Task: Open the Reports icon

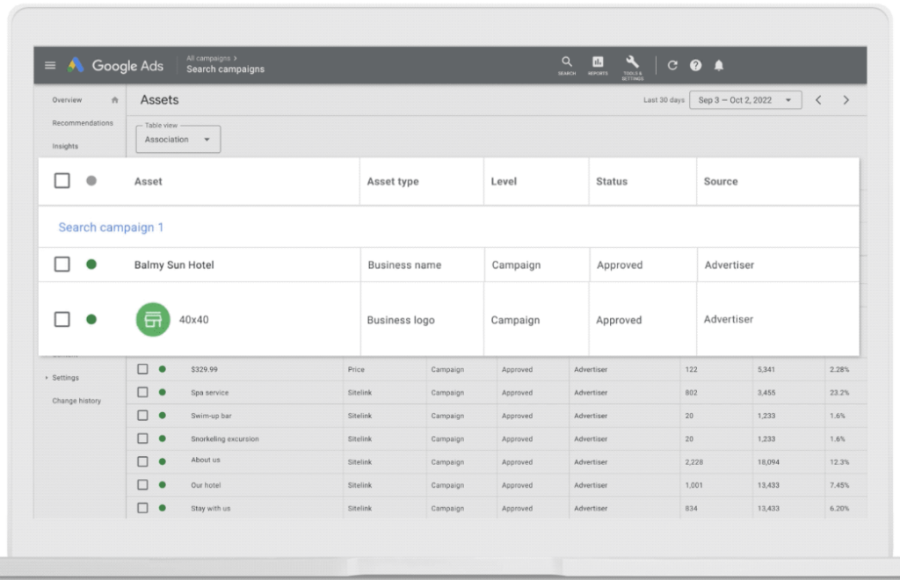Action: tap(598, 63)
